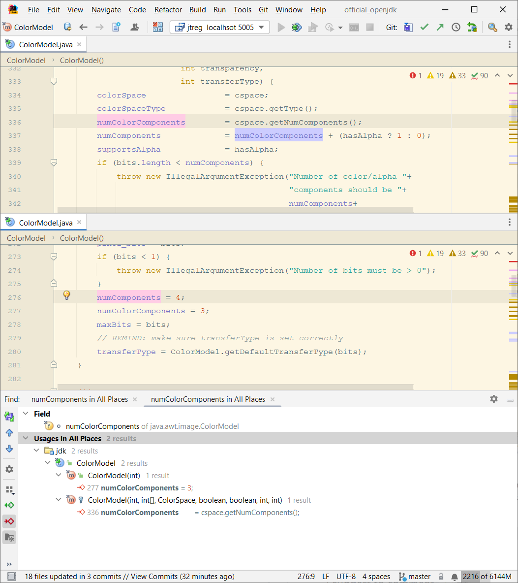Screen dimensions: 518x583
Task: Click the memory indicator 2216 of 6144M
Action: (487, 576)
